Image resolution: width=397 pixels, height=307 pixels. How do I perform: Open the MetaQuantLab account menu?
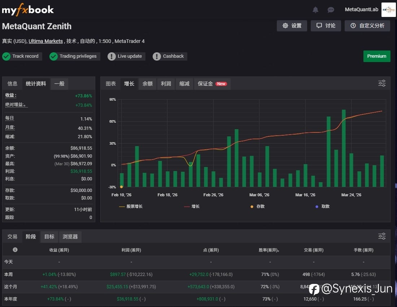[x=361, y=10]
